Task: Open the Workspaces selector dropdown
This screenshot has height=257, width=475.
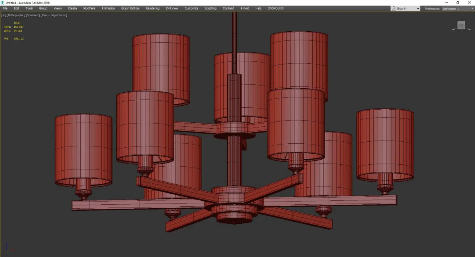Action: (457, 8)
